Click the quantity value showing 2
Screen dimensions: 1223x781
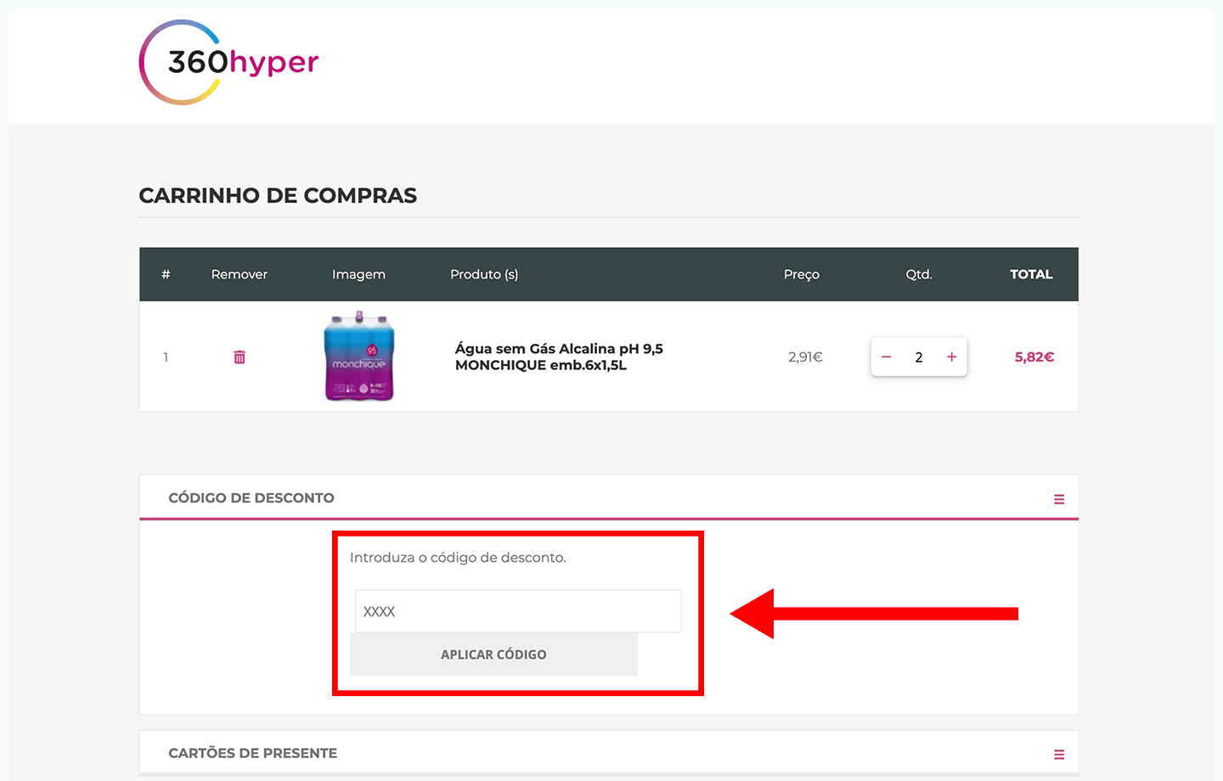pyautogui.click(x=918, y=357)
